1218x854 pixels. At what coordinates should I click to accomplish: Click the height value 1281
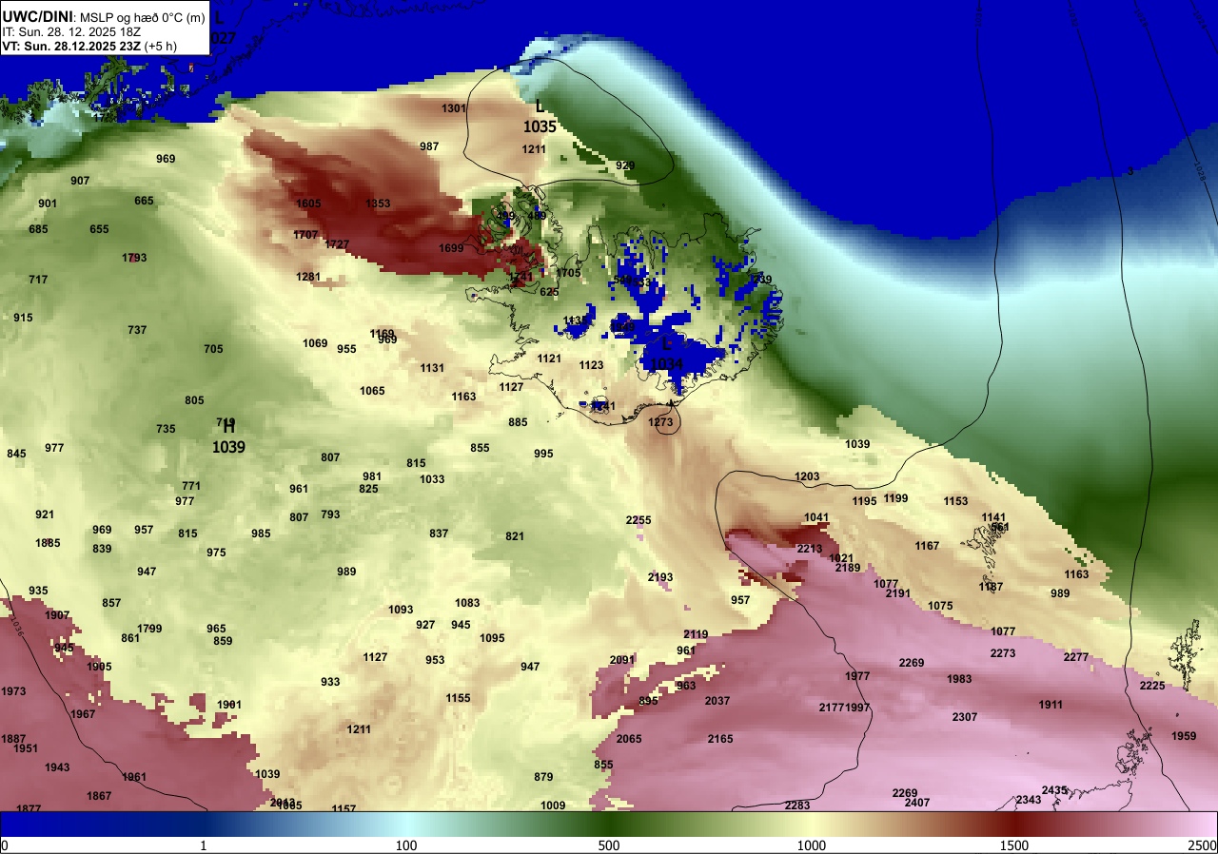click(x=308, y=277)
